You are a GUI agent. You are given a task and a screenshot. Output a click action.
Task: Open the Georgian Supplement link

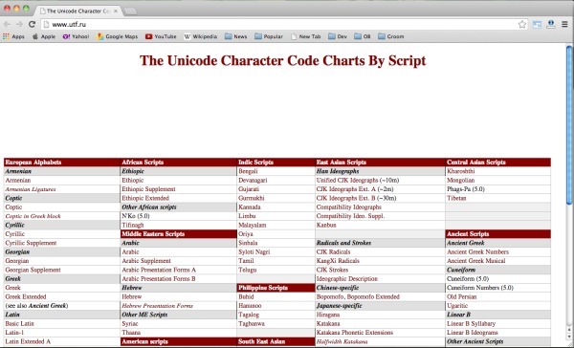point(33,270)
